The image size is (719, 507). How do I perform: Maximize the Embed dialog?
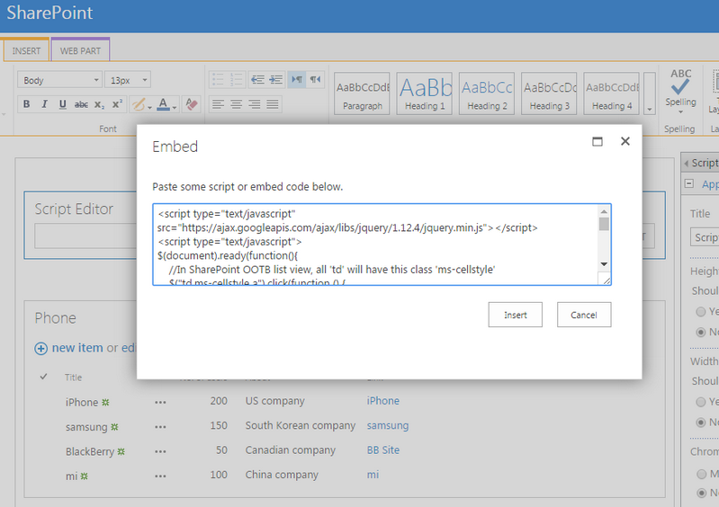tap(597, 141)
